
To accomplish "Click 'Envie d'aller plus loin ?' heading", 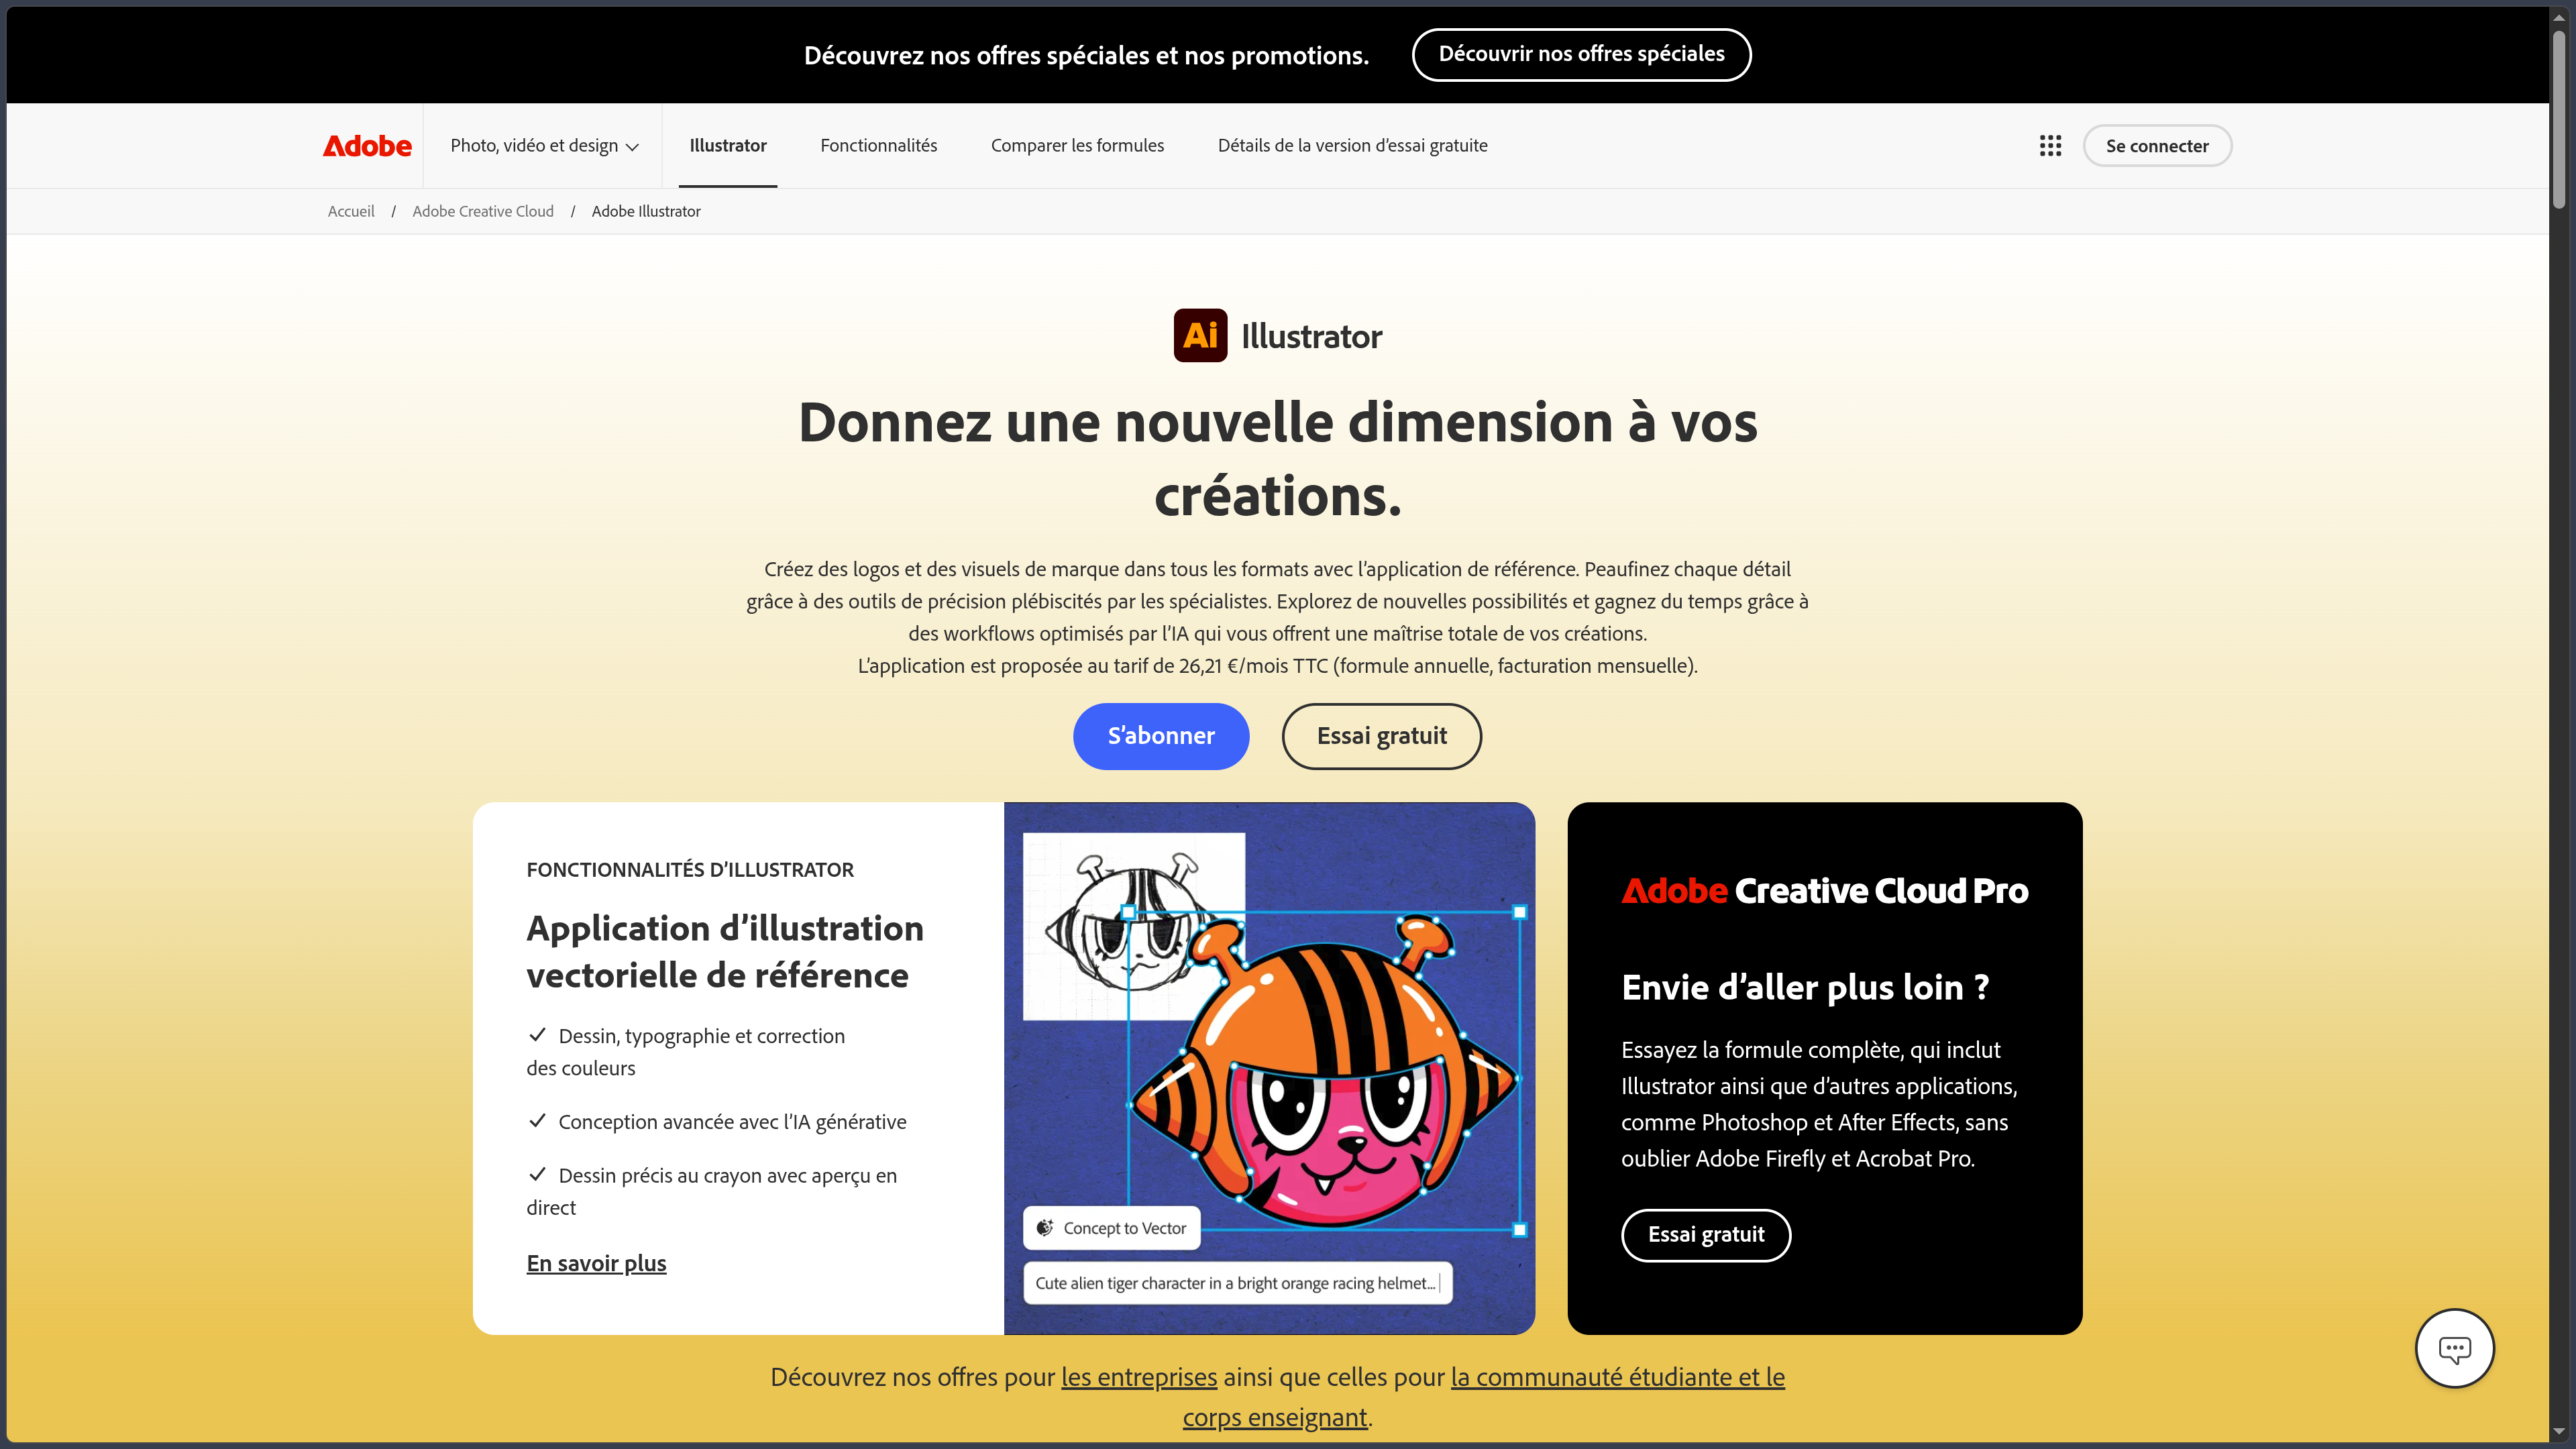I will point(1805,987).
